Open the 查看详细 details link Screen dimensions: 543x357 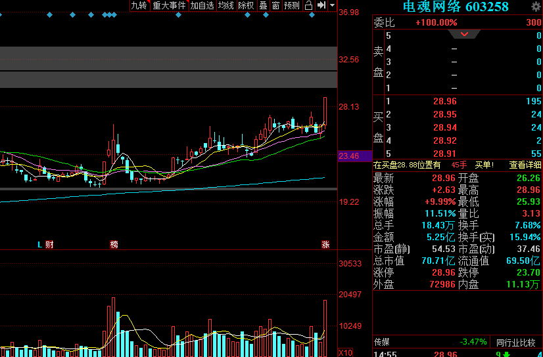coord(525,165)
